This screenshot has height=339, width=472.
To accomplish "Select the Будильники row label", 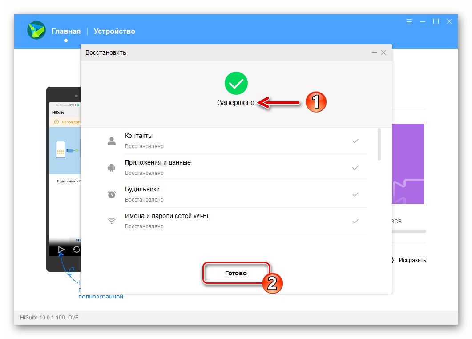I will click(x=142, y=190).
